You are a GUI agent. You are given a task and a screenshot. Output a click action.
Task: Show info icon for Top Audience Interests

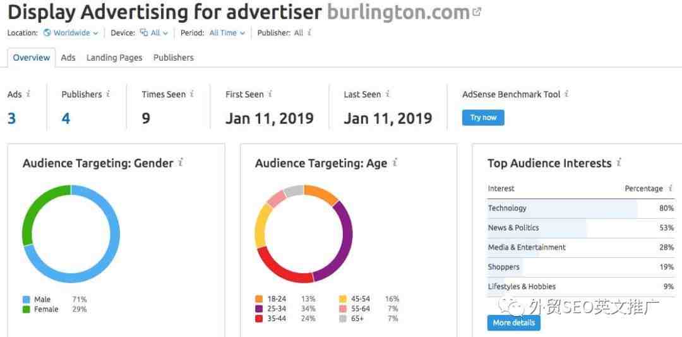click(x=619, y=163)
